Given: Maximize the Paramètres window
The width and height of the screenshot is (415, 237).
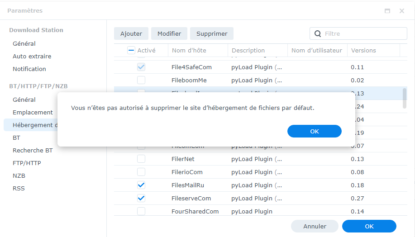Looking at the screenshot, I should [387, 11].
